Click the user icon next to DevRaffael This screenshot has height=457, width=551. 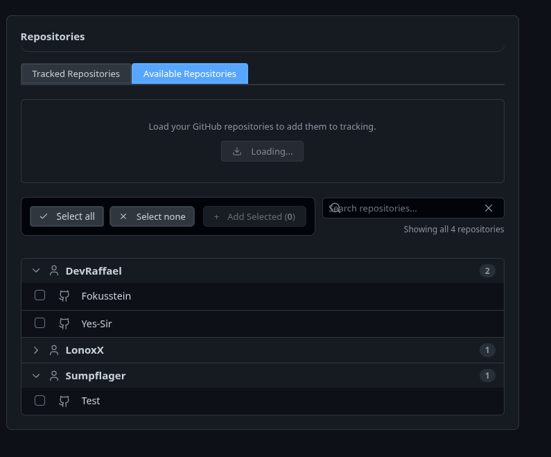click(x=54, y=270)
